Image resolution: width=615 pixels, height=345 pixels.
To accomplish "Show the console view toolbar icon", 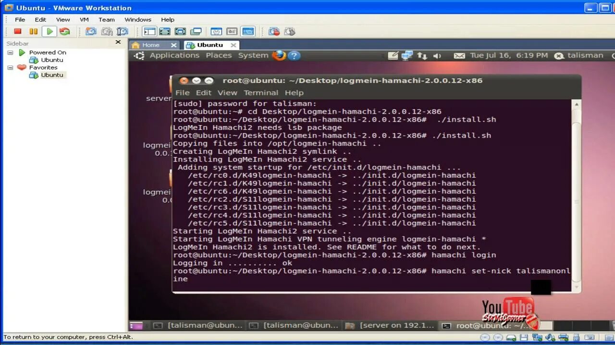I will [248, 32].
